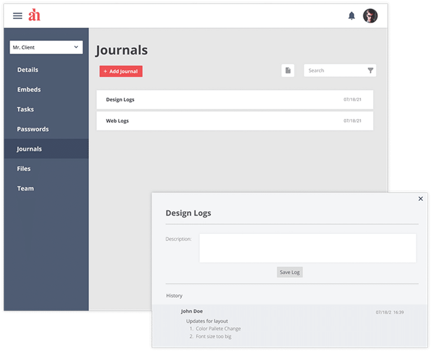Viewport: 431px width, 351px height.
Task: Click the filter funnel icon
Action: (370, 70)
